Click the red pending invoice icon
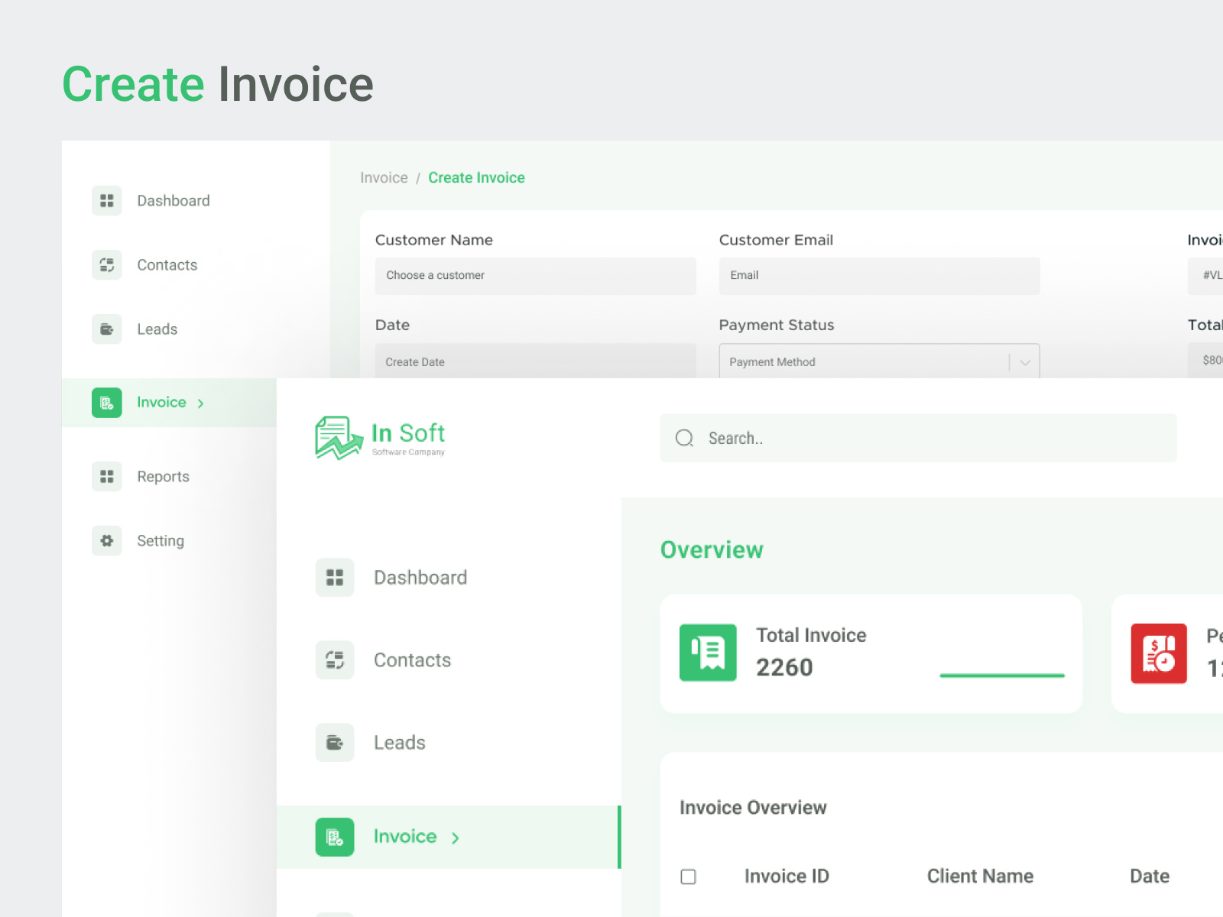Image resolution: width=1223 pixels, height=917 pixels. pos(1159,653)
